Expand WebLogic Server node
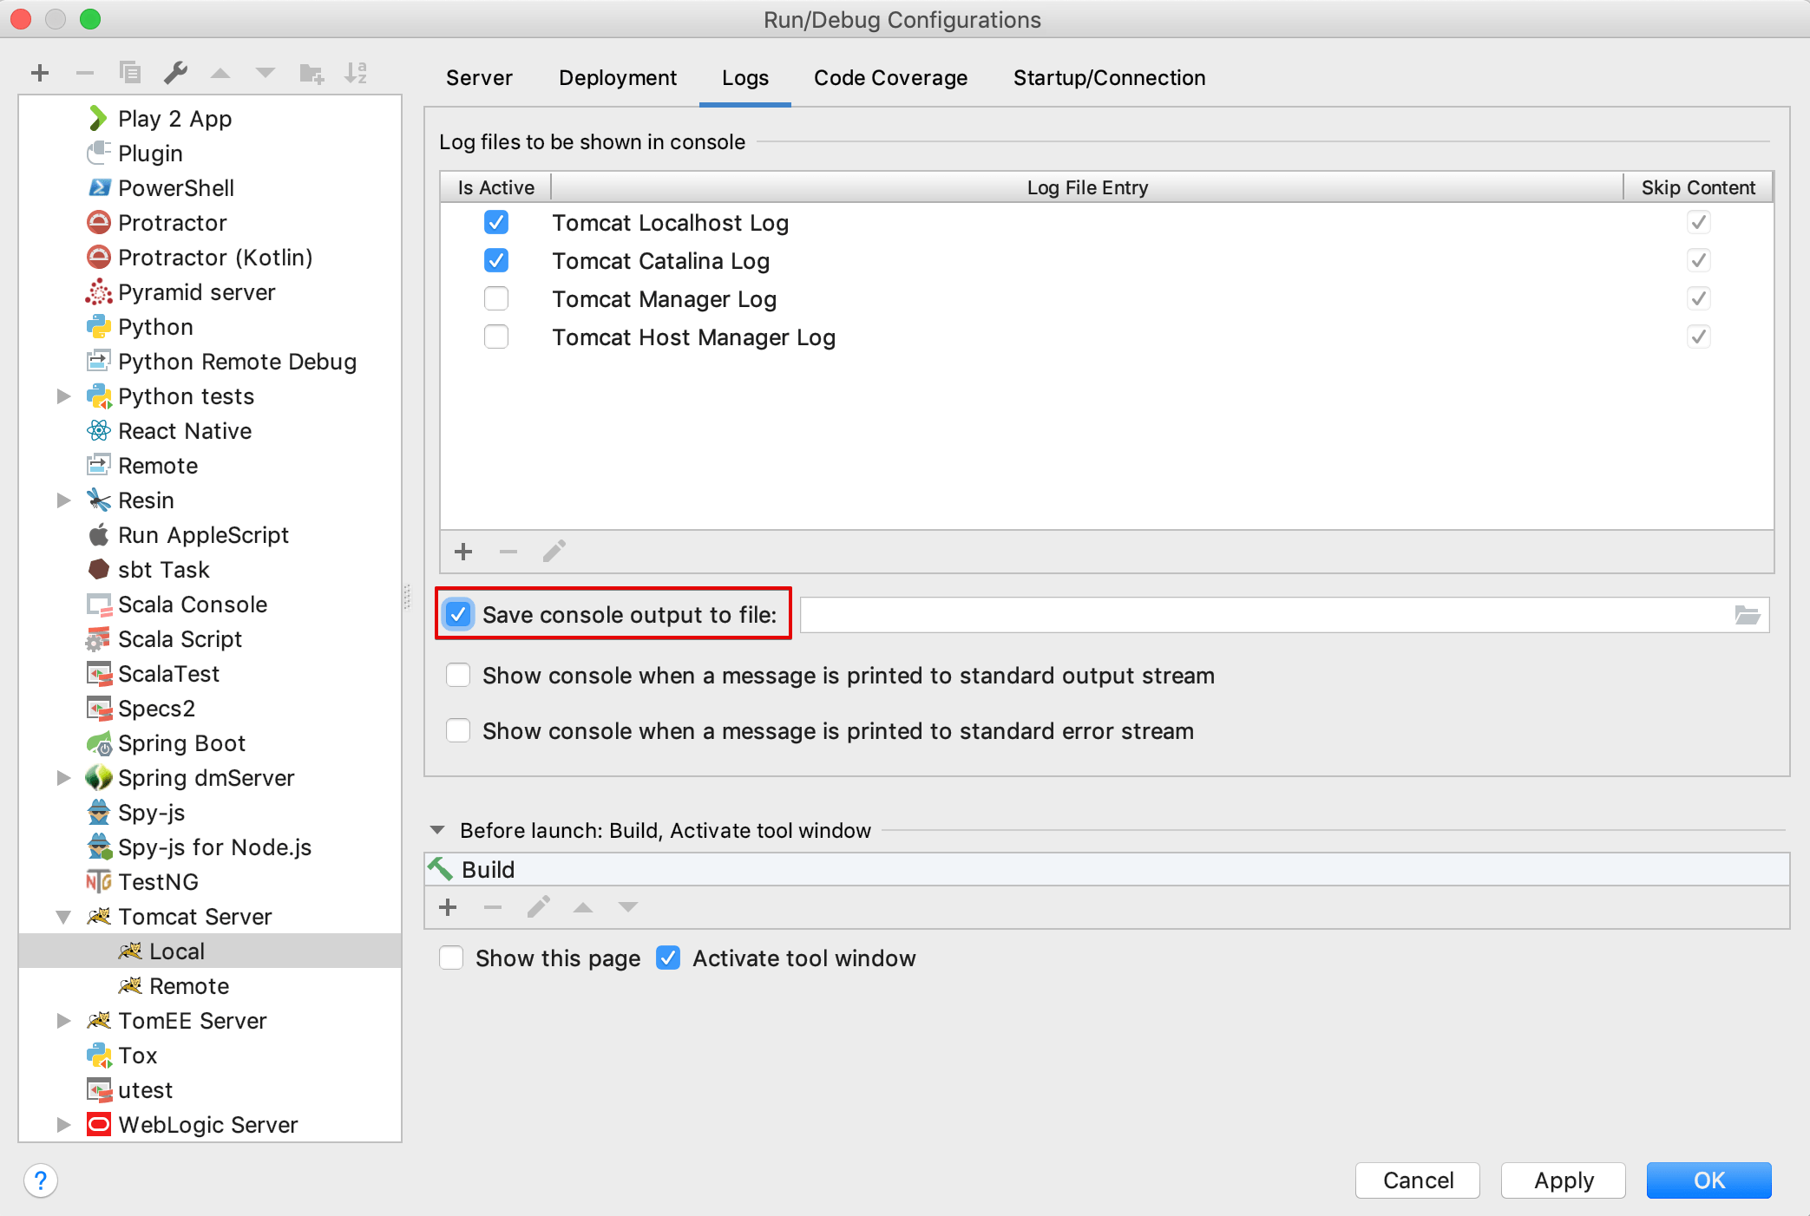This screenshot has height=1216, width=1810. click(x=63, y=1125)
